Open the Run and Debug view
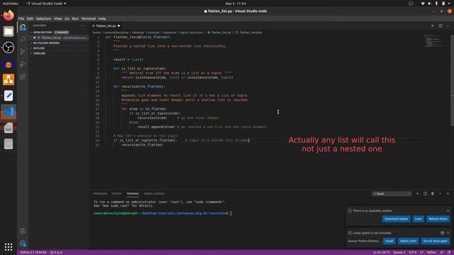This screenshot has height=255, width=454. point(23,64)
